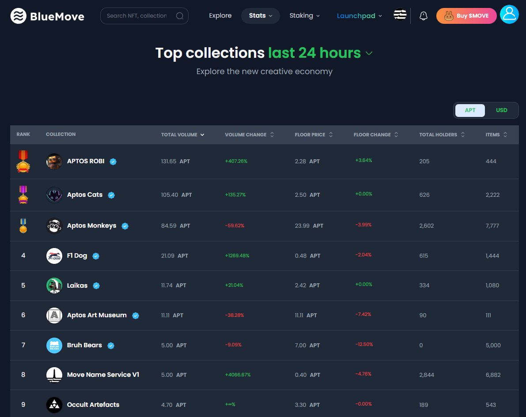Screen dimensions: 526x417
Task: Sort by Total Holders column
Action: (x=442, y=135)
